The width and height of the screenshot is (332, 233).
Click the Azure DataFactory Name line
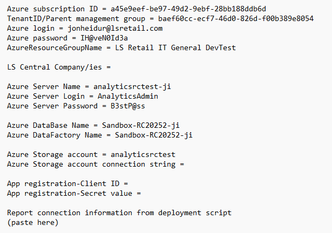(100, 135)
